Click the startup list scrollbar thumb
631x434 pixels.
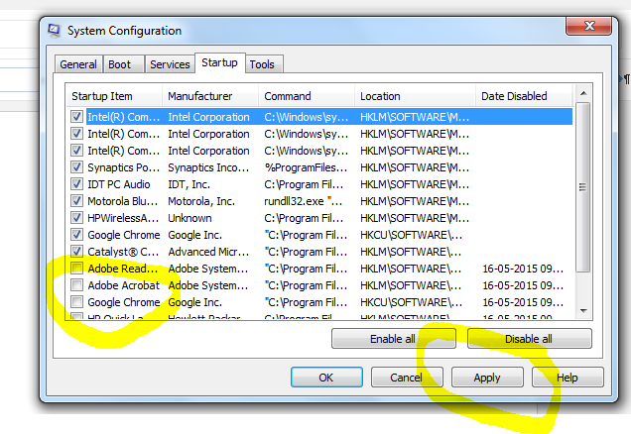(582, 187)
